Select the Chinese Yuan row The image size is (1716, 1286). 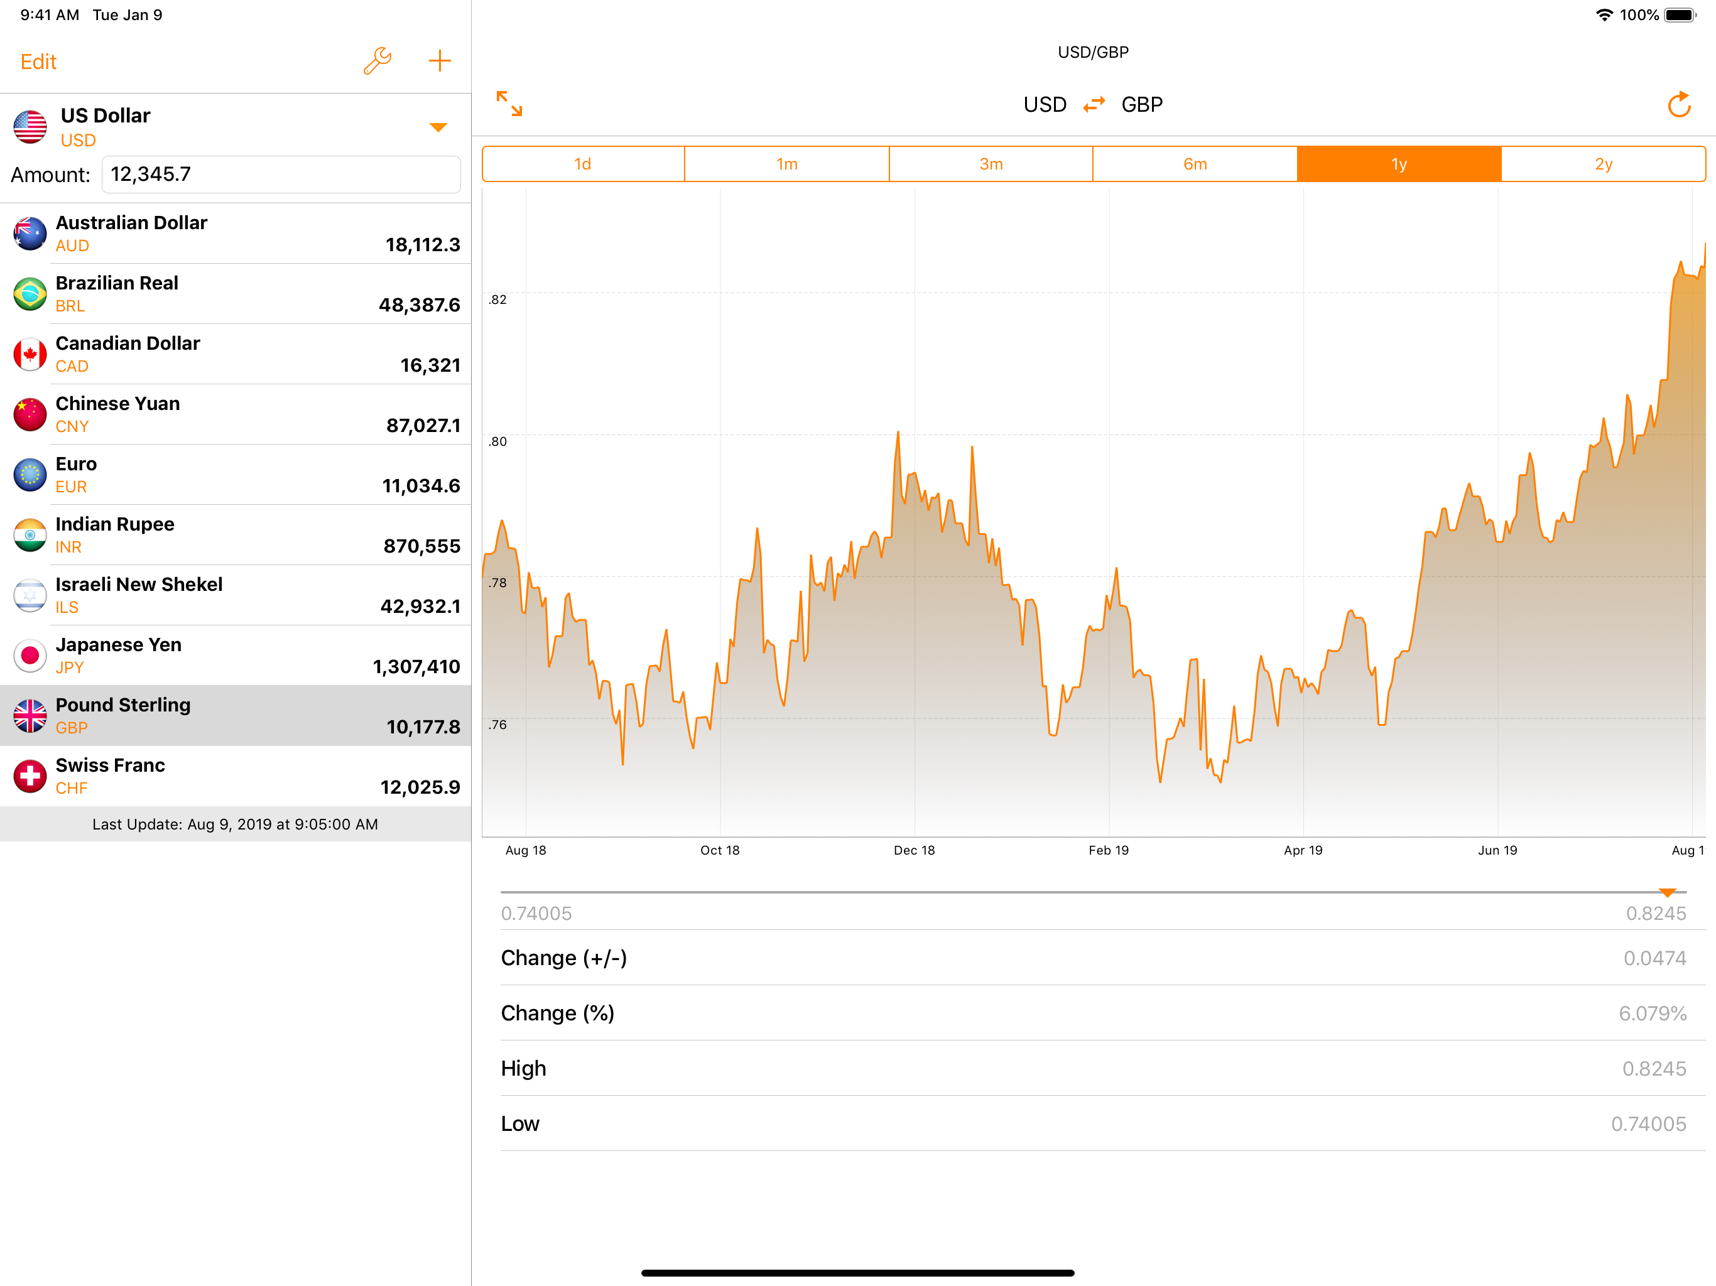(235, 414)
